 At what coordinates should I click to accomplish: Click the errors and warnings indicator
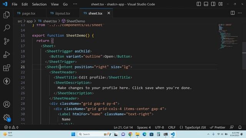click(11, 127)
